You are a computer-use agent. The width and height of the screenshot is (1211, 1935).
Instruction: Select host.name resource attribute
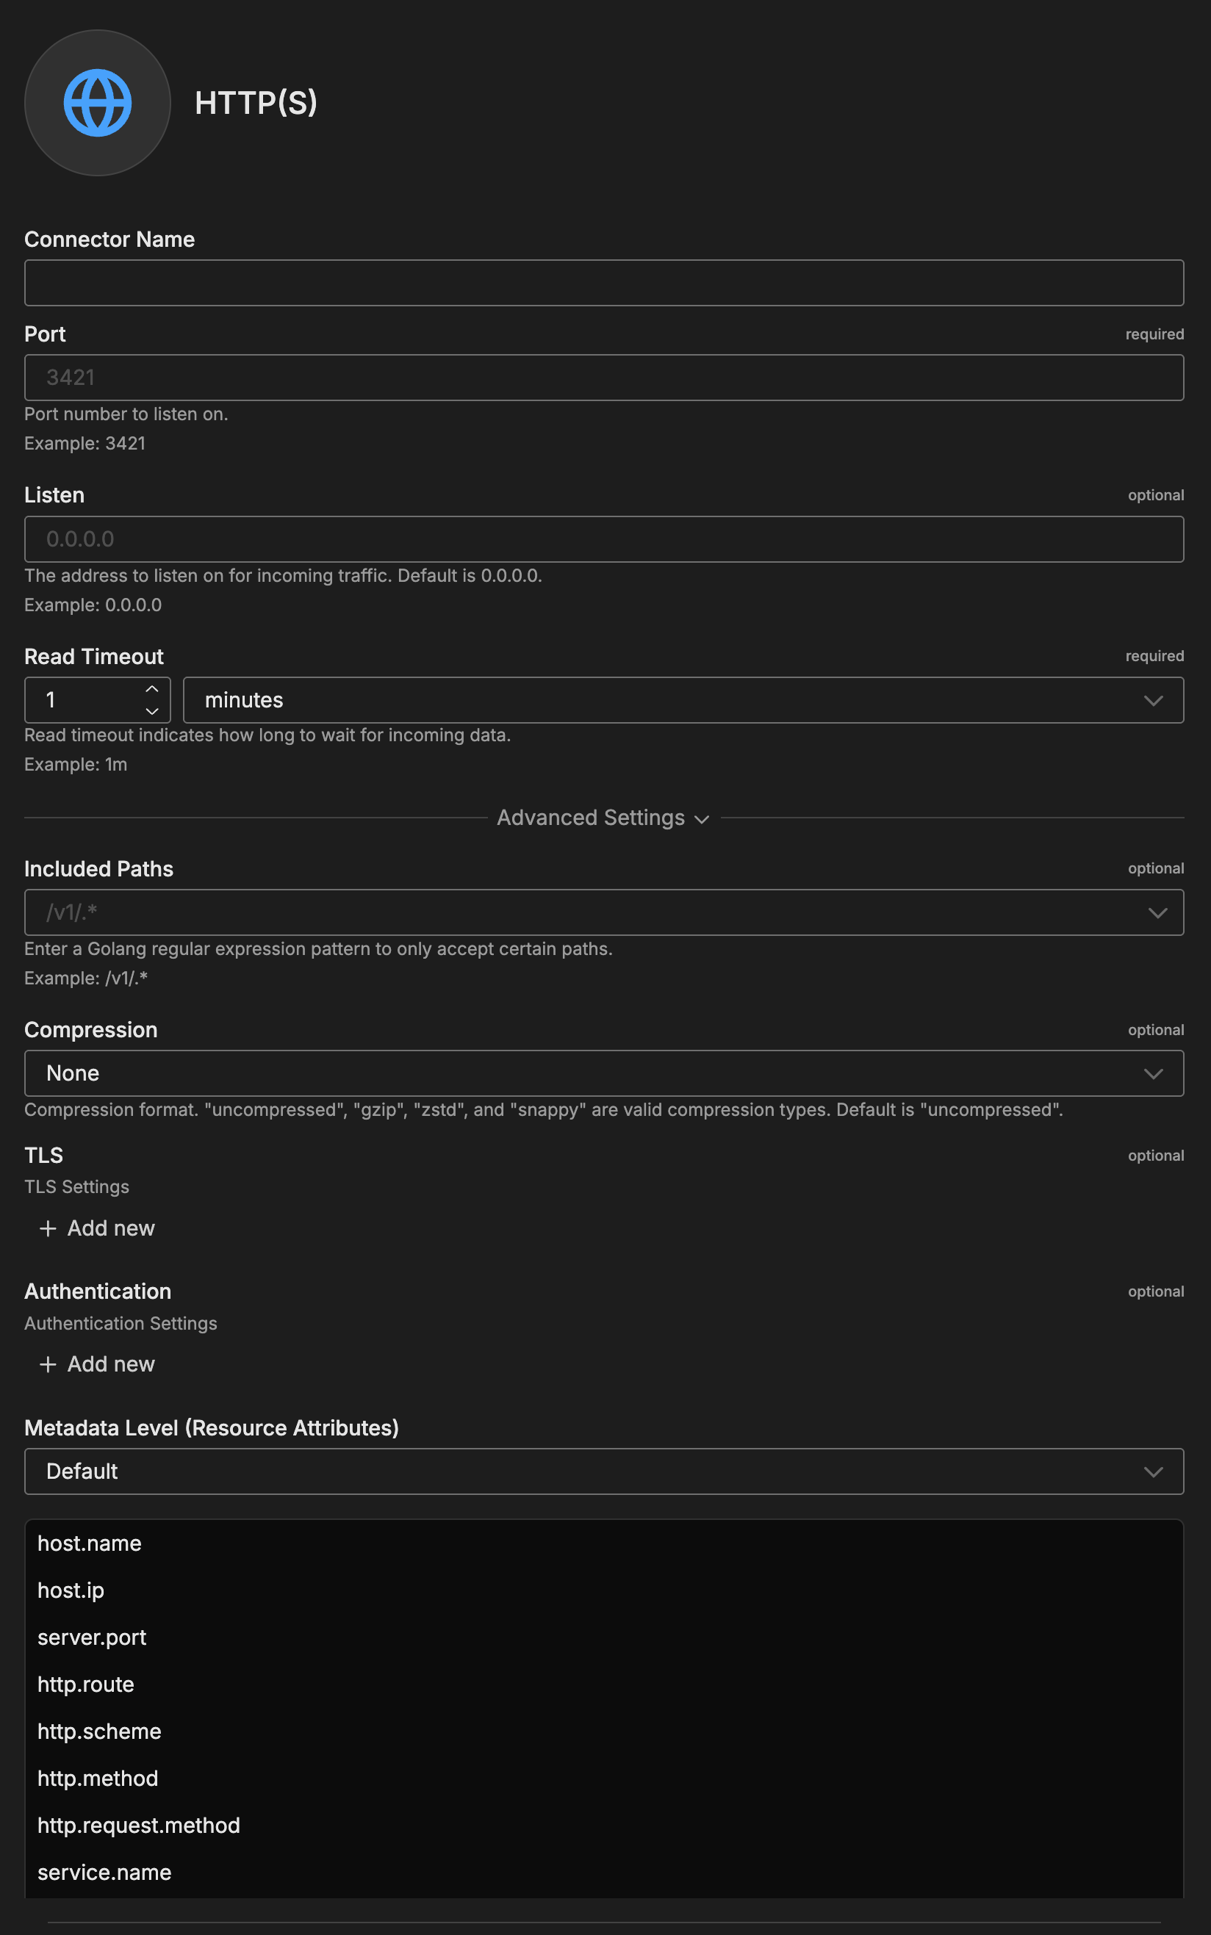90,1543
